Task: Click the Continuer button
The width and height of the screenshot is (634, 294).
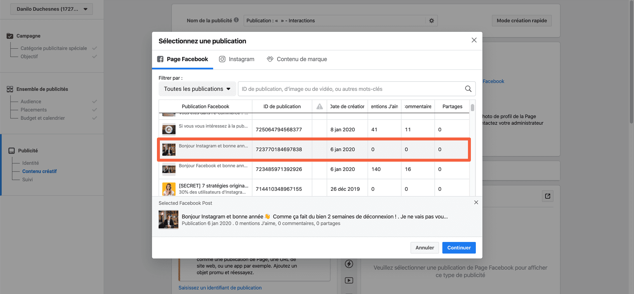Action: pos(458,248)
